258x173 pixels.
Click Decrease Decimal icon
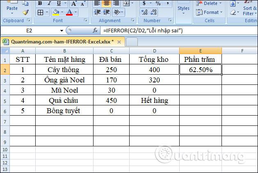(x=153, y=12)
